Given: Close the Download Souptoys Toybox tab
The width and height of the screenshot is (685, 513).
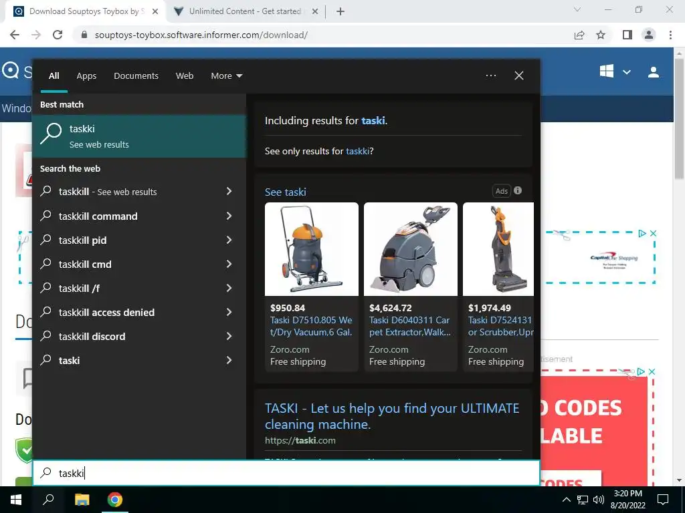Looking at the screenshot, I should [x=155, y=11].
